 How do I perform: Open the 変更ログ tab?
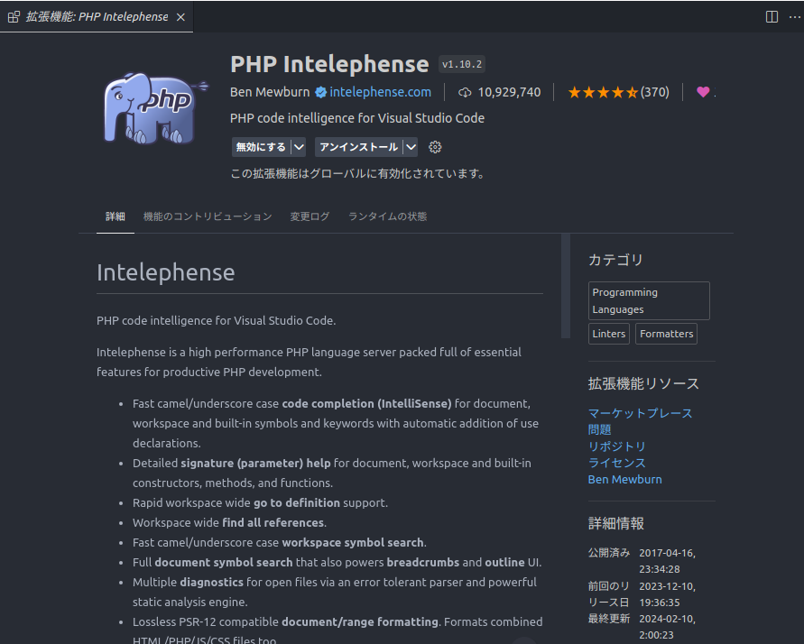[310, 216]
